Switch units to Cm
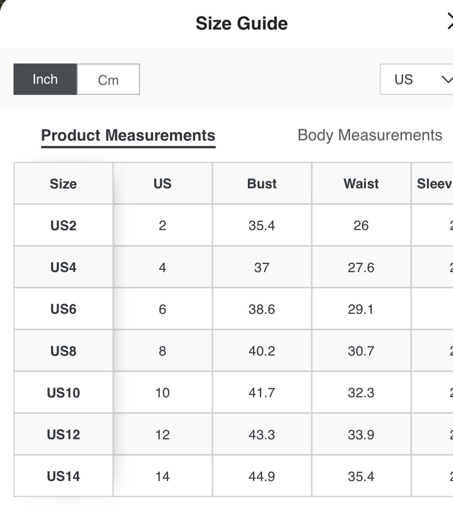 108,80
